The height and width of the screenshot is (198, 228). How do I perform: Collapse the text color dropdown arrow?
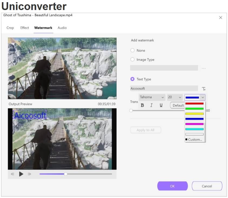203,97
